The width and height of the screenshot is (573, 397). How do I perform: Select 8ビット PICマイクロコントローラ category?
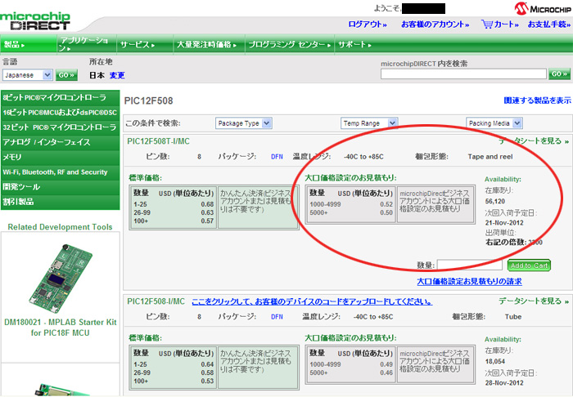[60, 98]
